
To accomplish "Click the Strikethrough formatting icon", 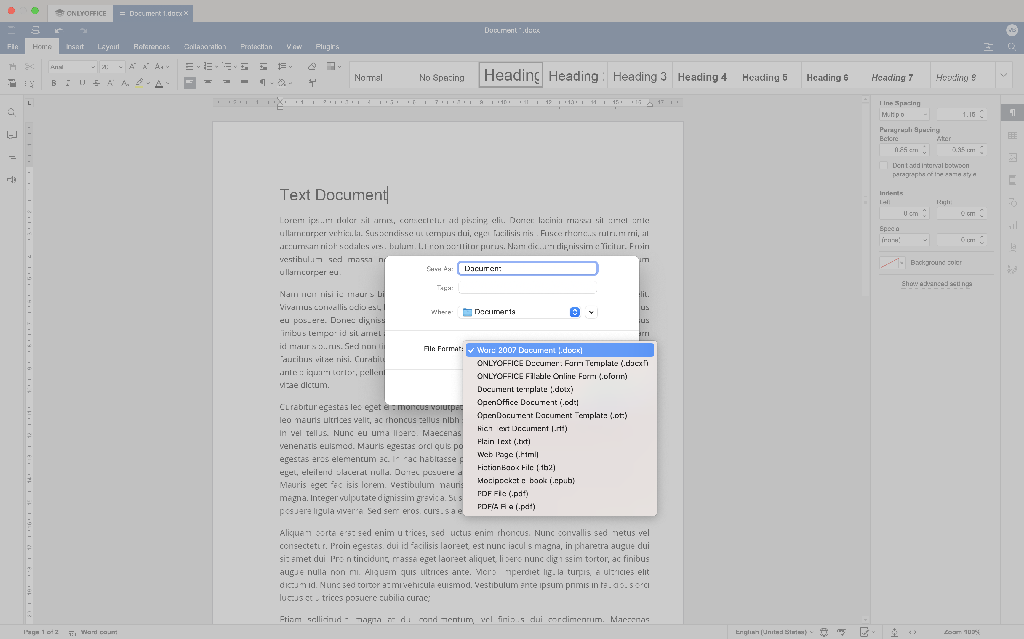I will (97, 83).
